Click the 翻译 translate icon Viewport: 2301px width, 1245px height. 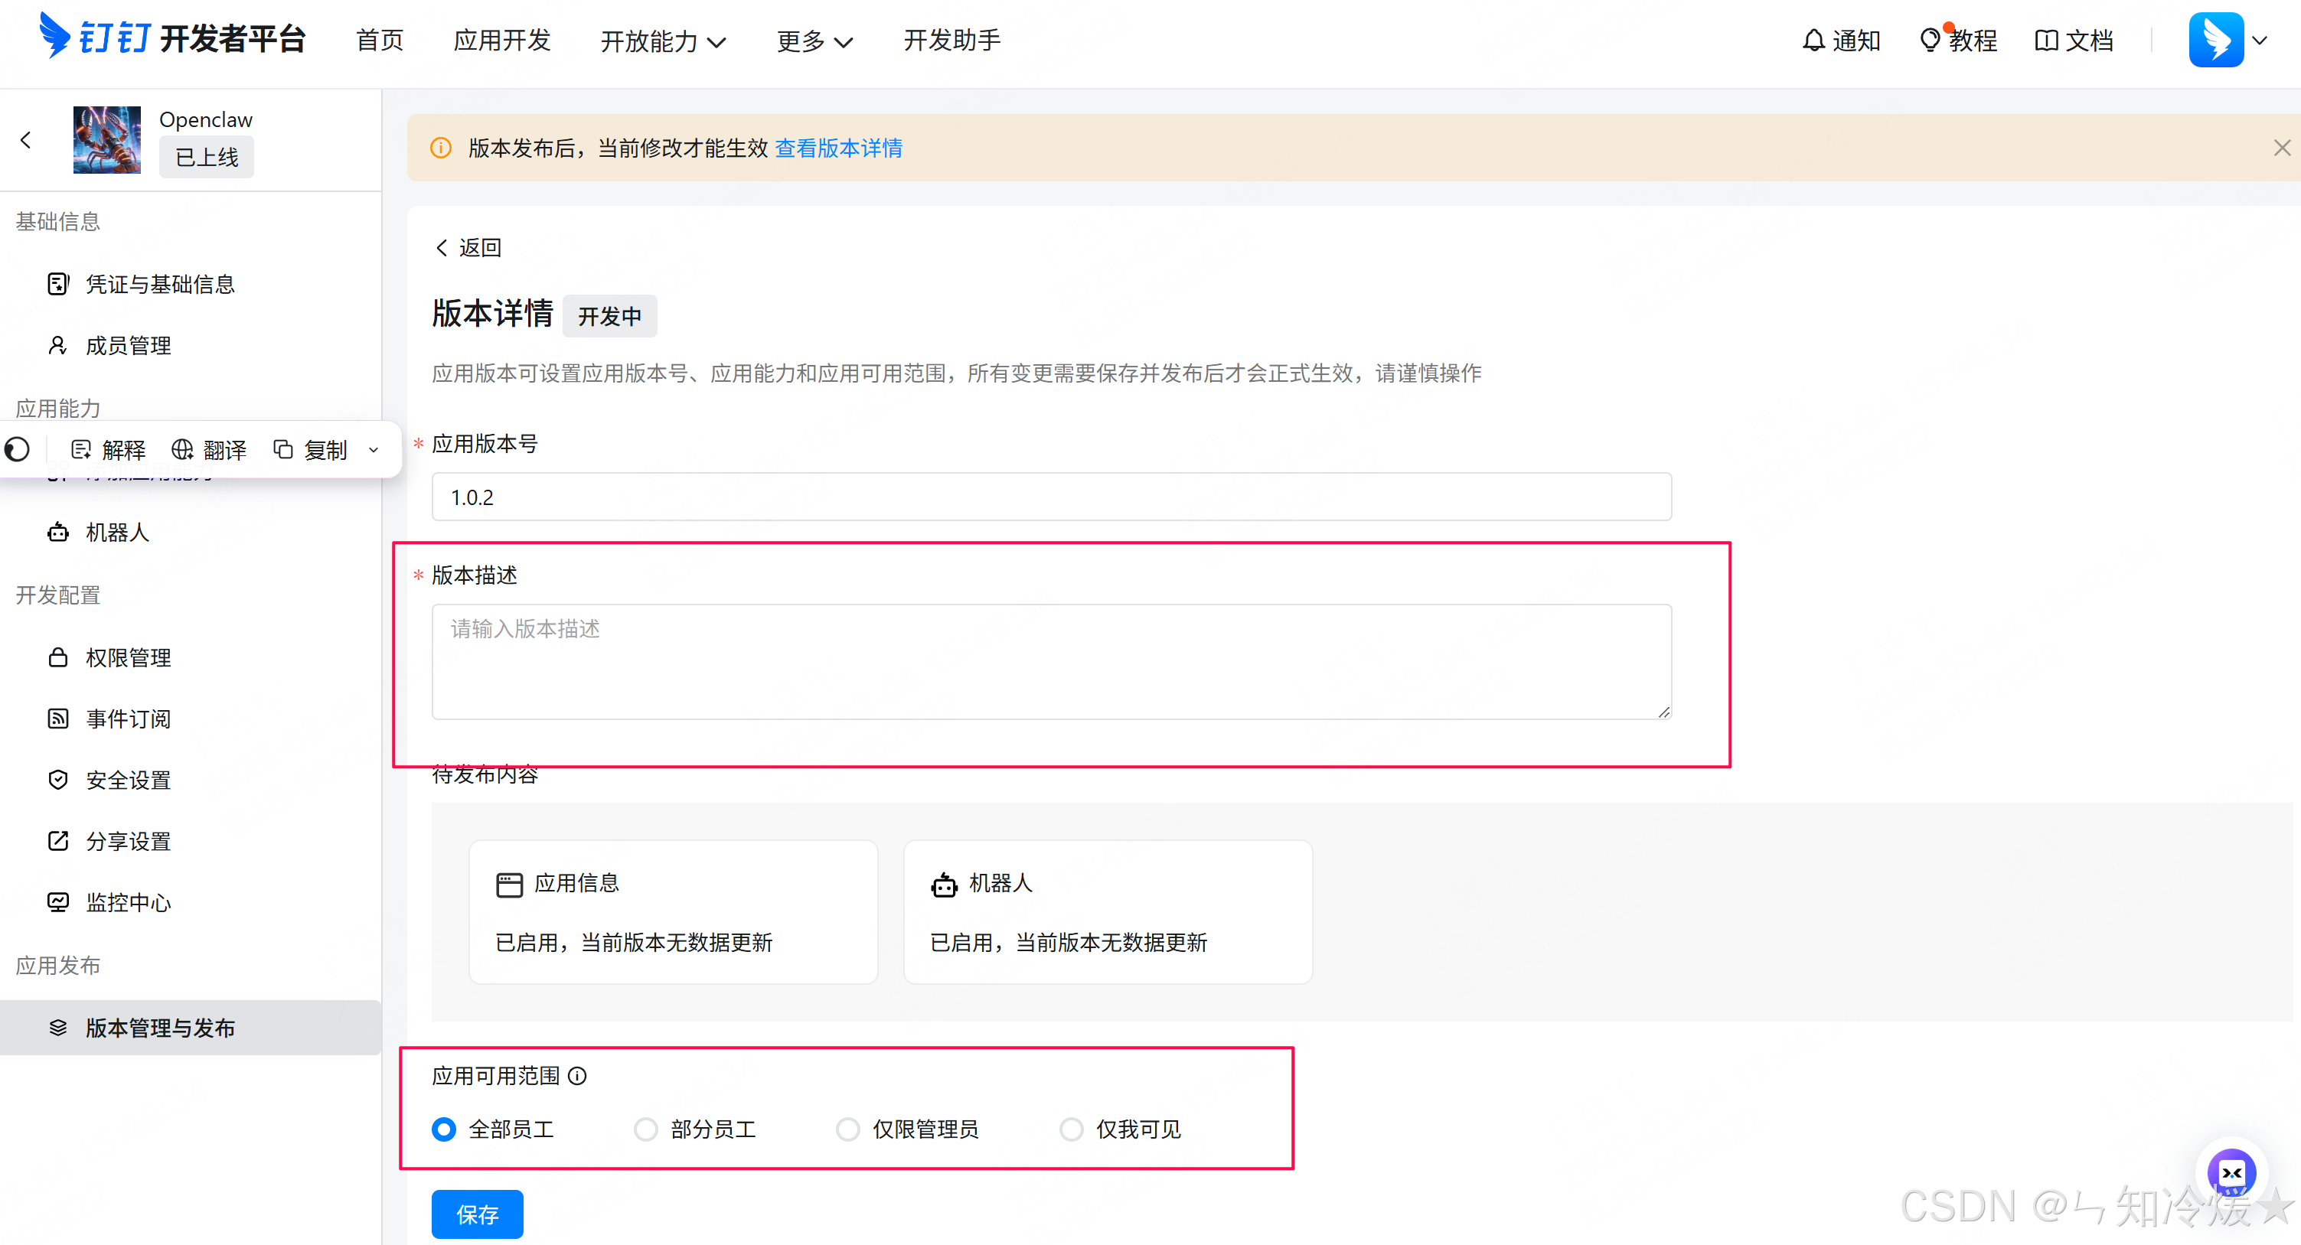click(x=209, y=449)
